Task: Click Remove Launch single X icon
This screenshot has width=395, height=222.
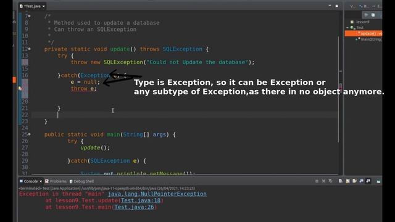Action: coord(323,181)
